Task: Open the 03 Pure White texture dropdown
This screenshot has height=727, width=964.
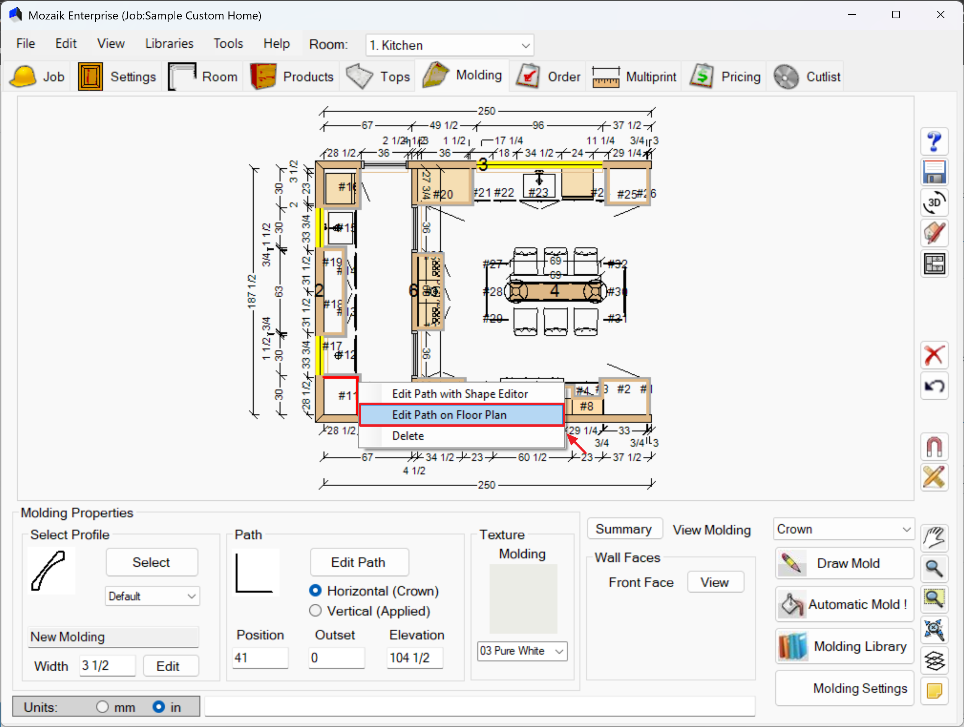Action: pos(522,651)
